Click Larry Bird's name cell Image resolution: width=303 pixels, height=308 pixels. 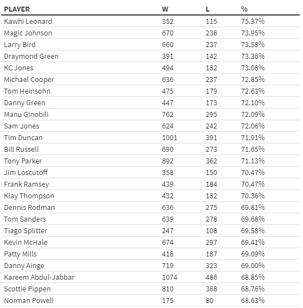point(20,44)
